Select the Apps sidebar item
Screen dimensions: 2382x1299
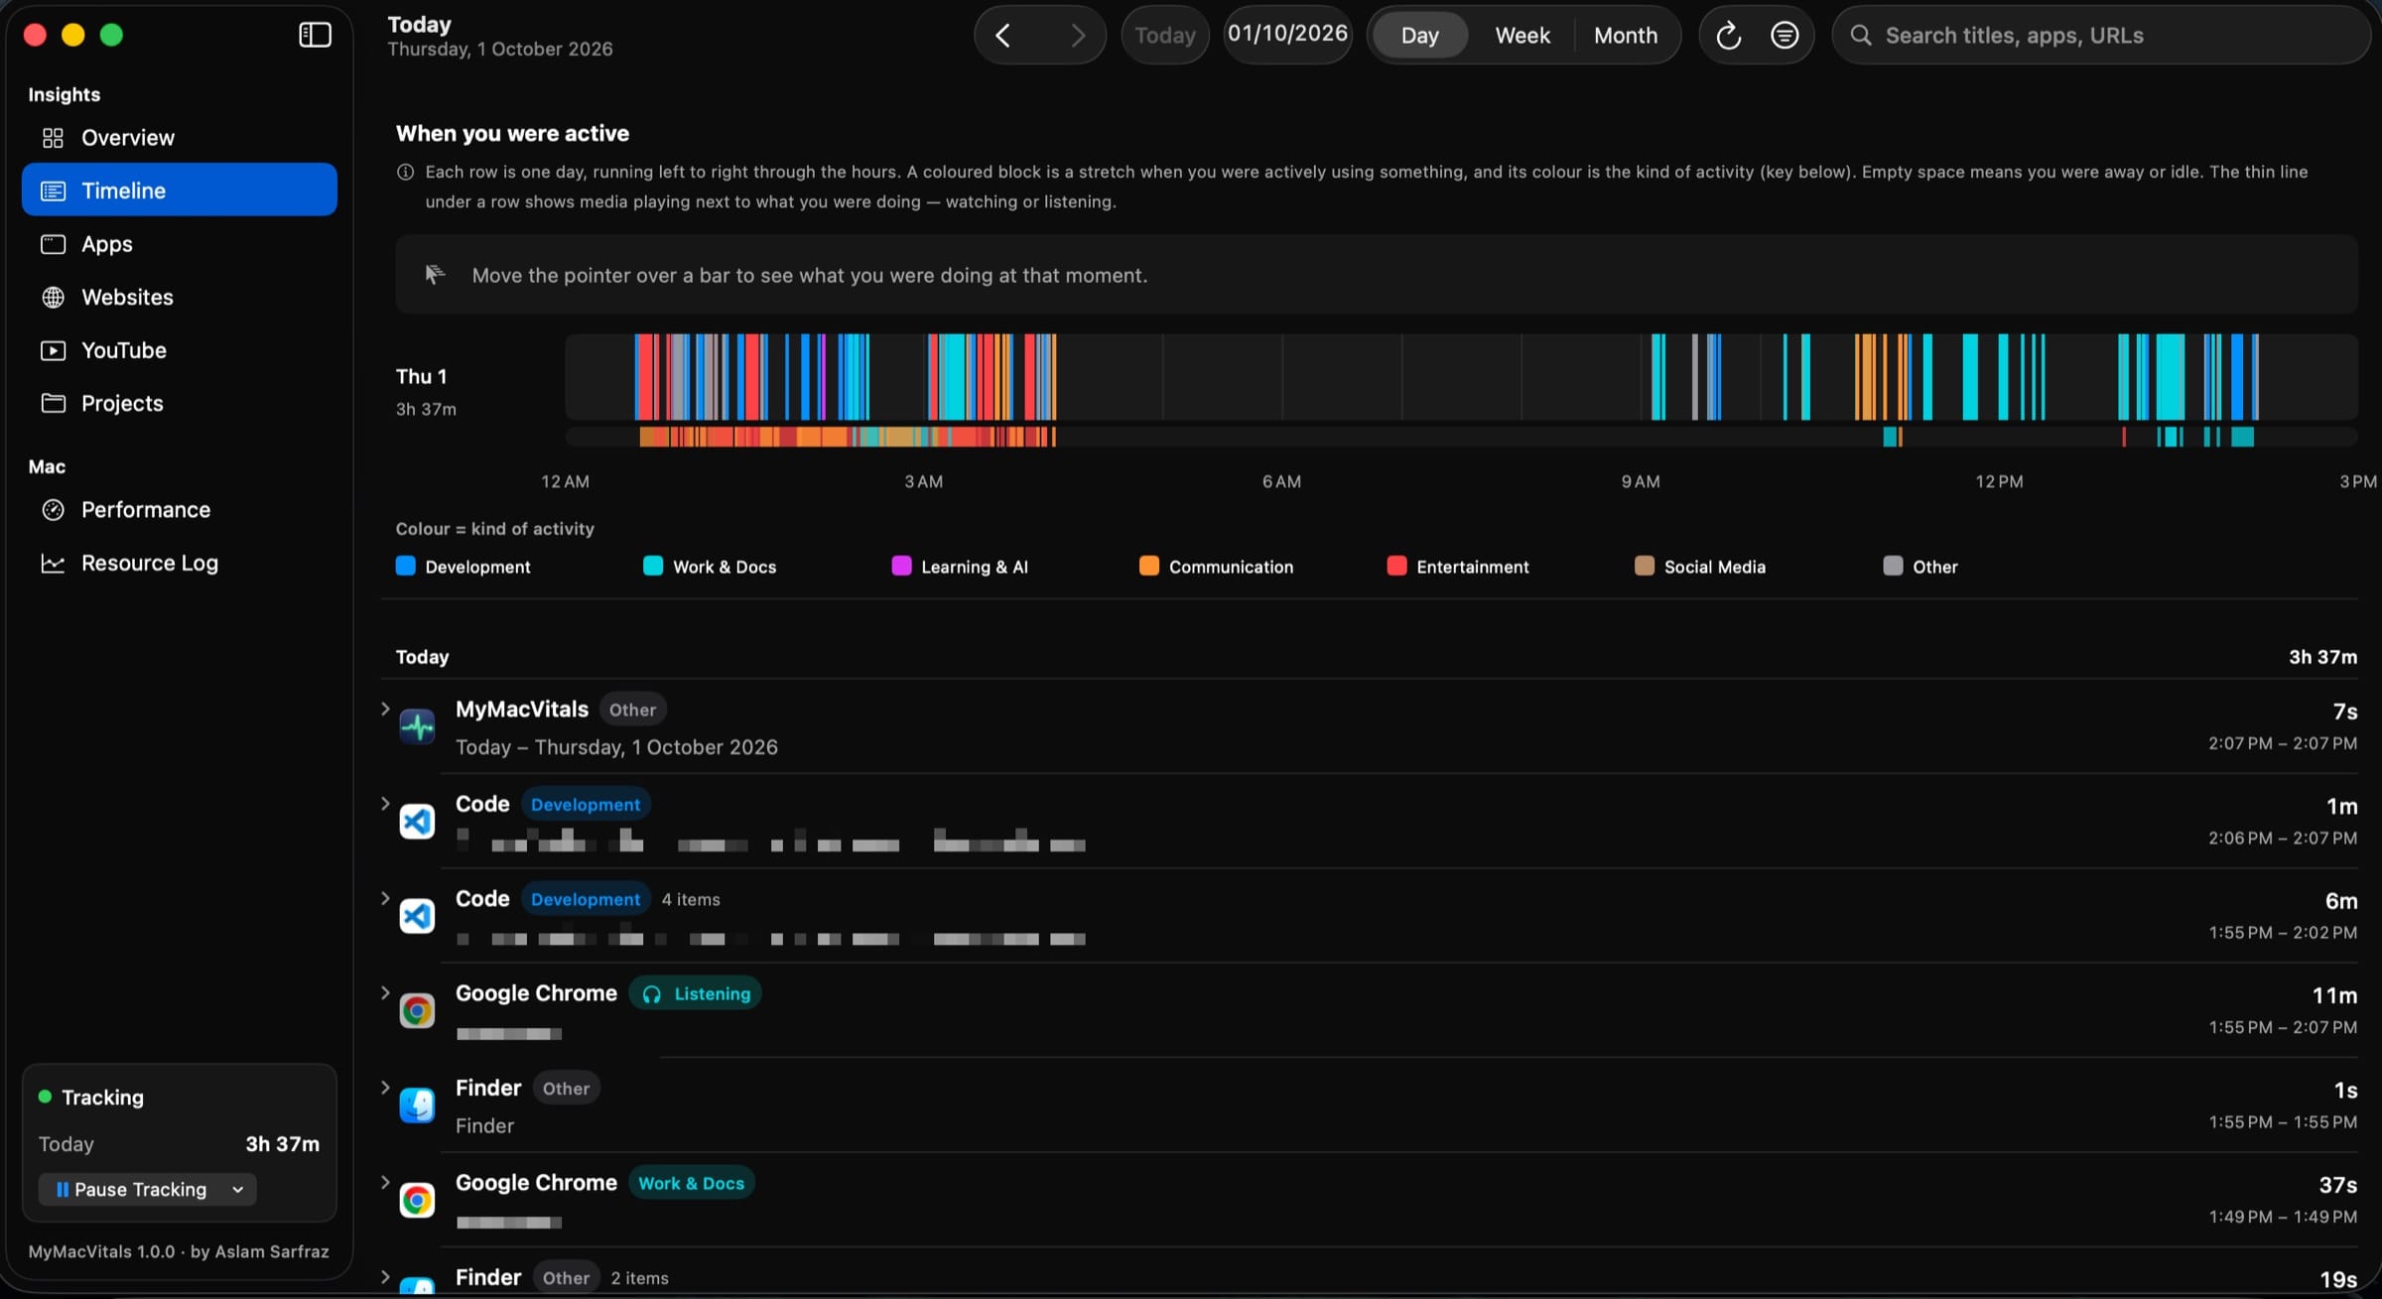(179, 243)
